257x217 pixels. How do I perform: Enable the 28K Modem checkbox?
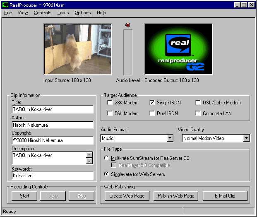(x=110, y=103)
